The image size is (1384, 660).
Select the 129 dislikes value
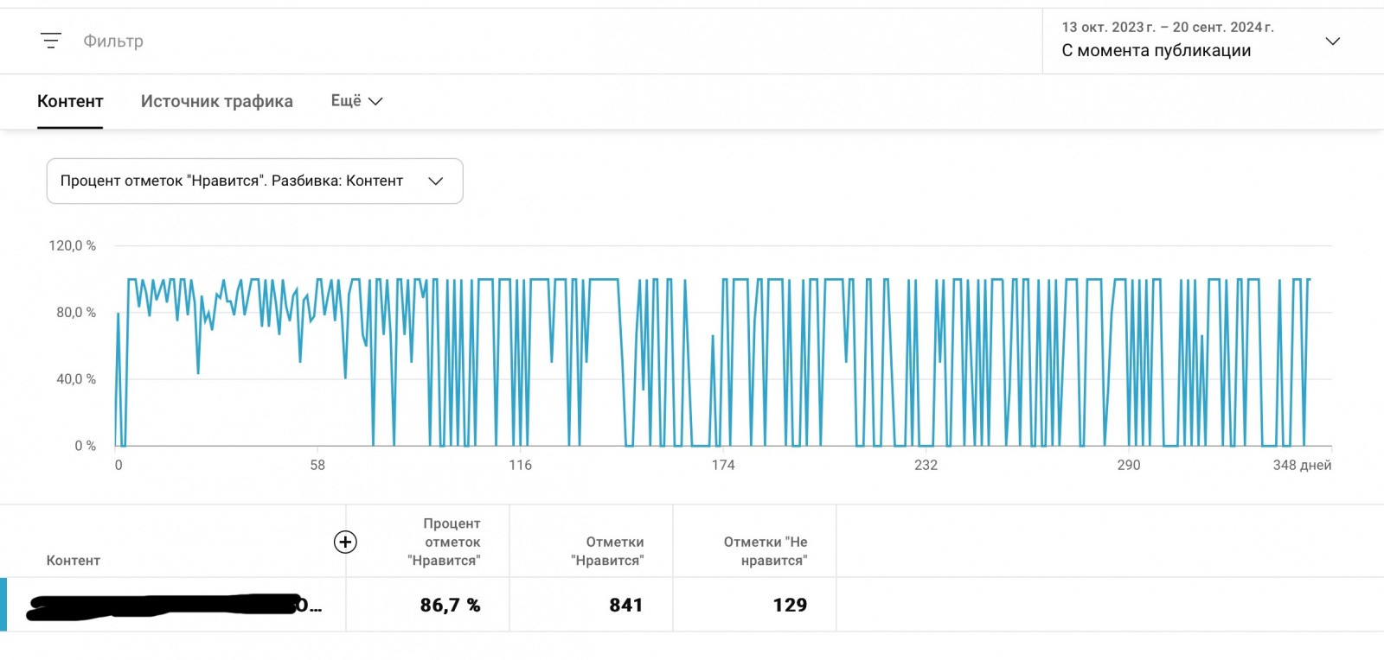790,605
